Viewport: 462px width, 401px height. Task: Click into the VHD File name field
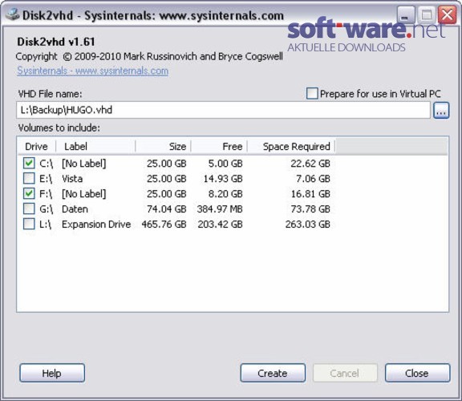pos(223,110)
